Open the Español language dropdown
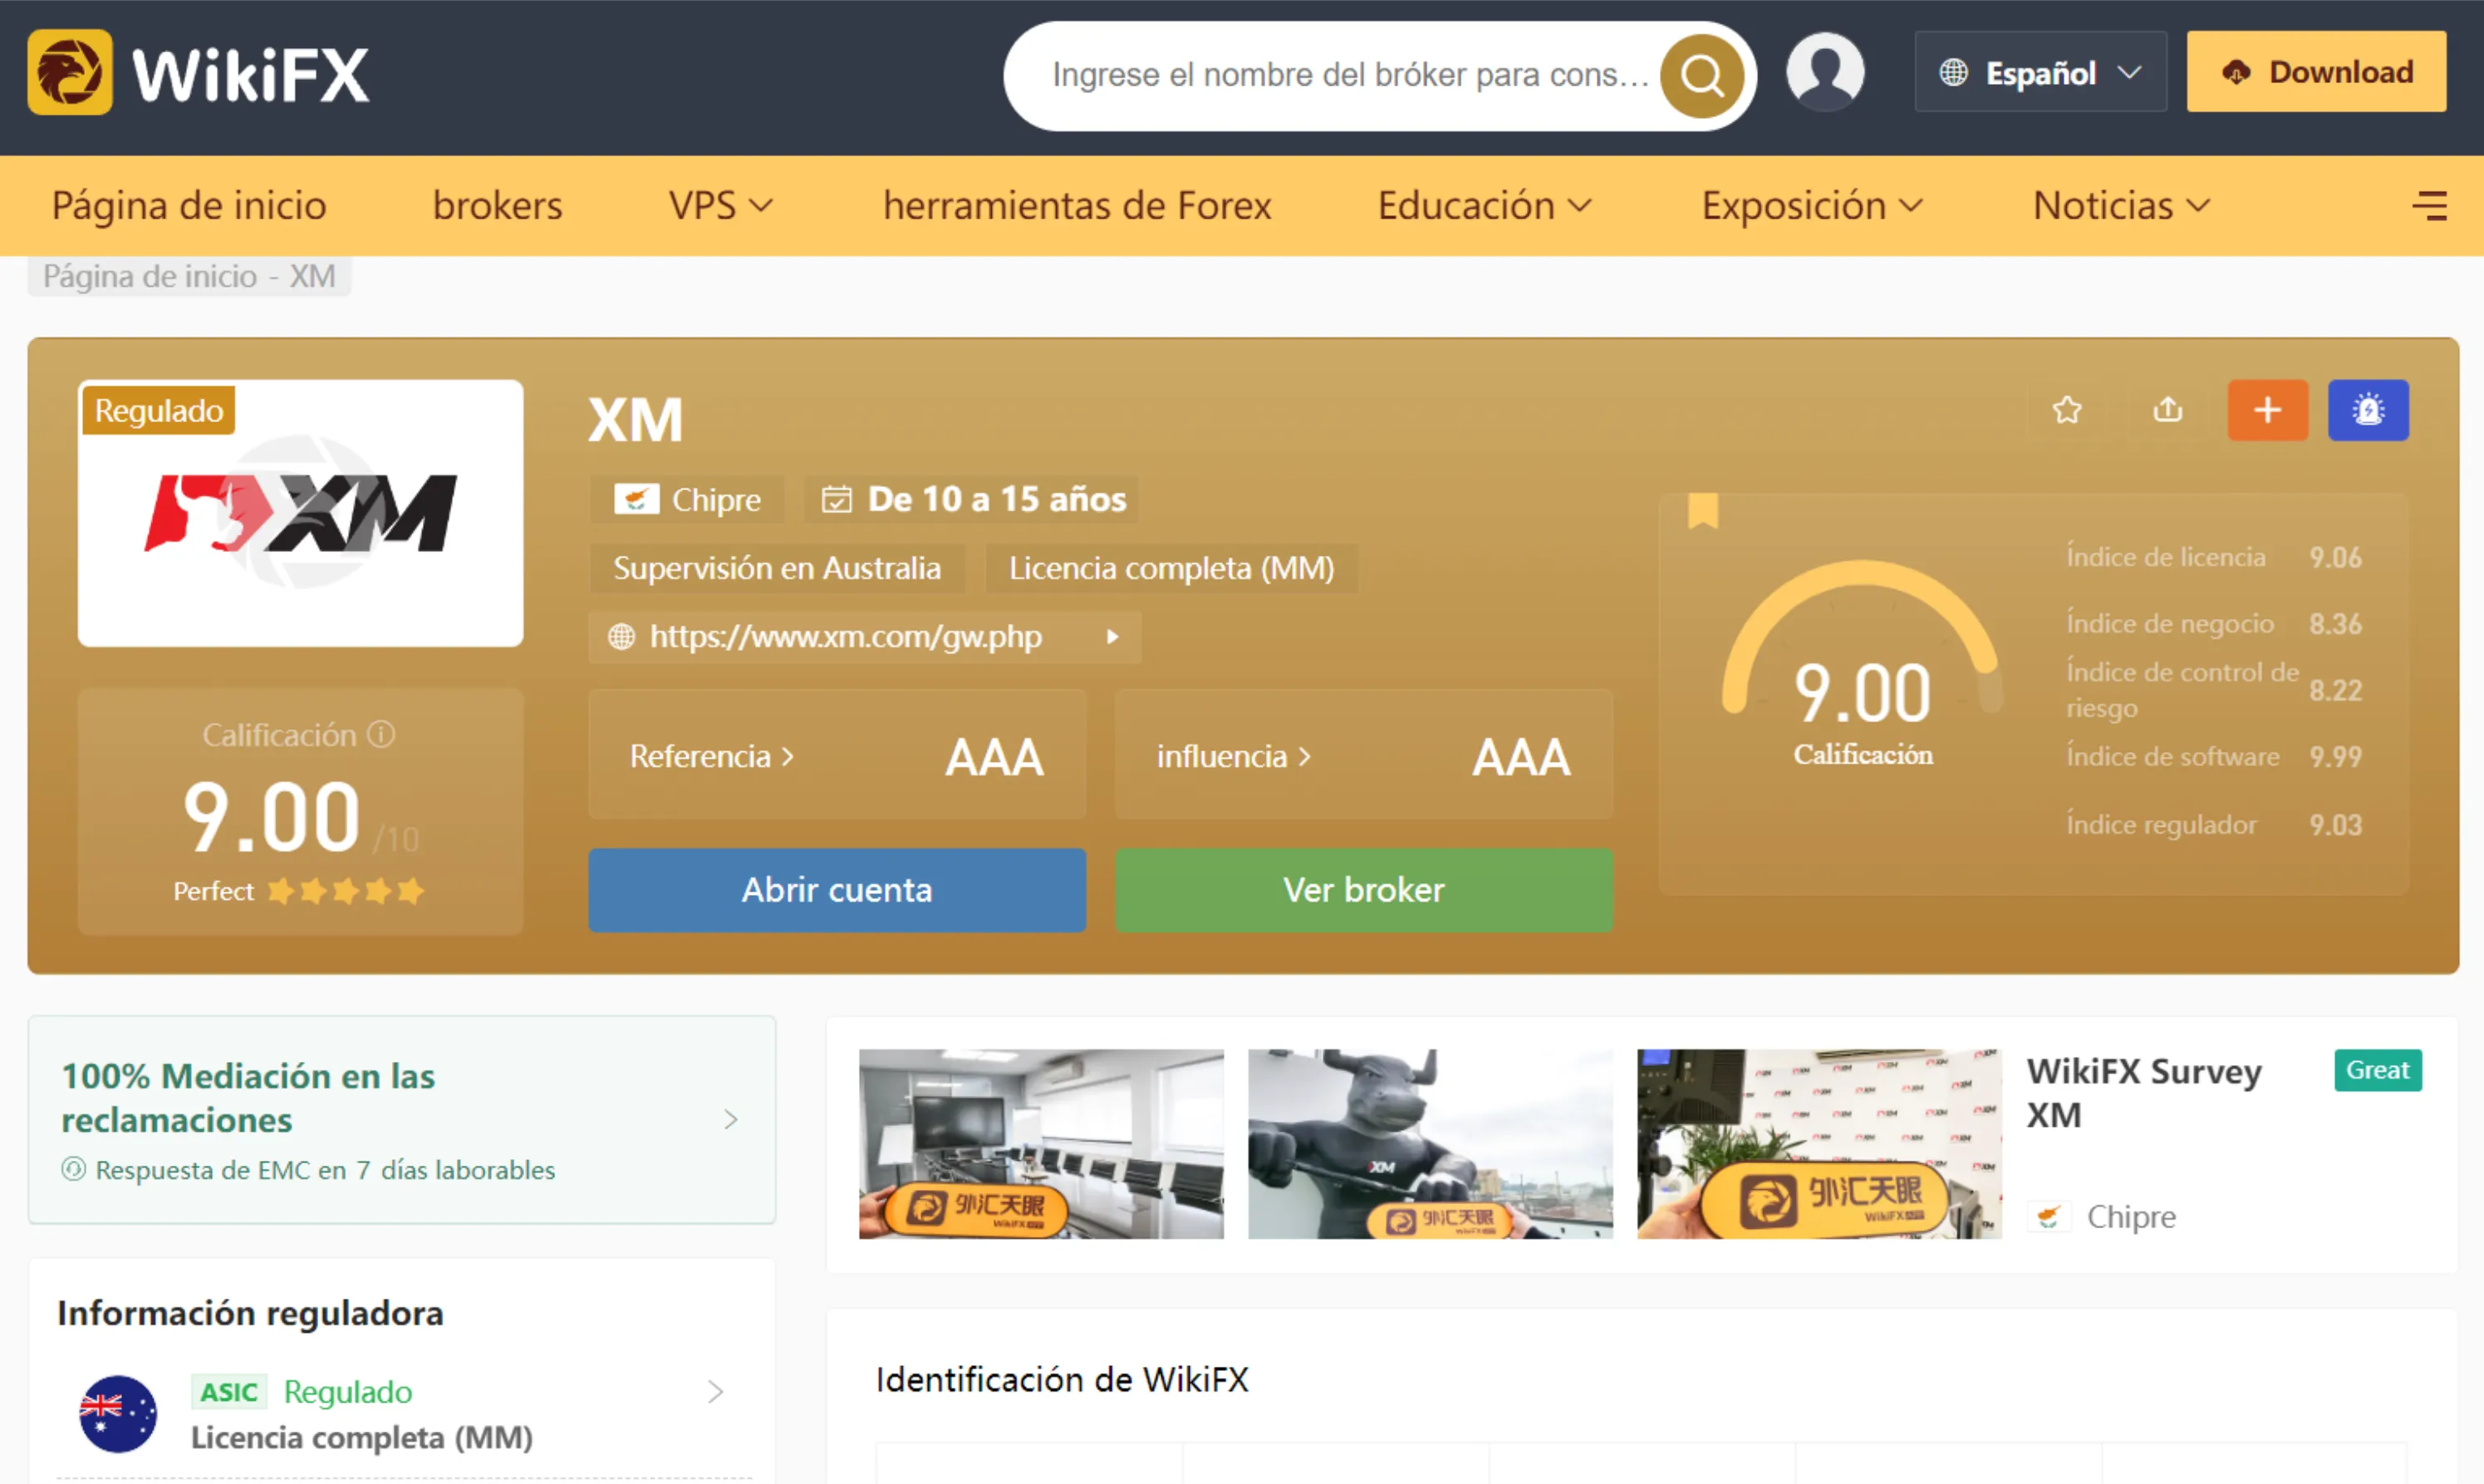 coord(2040,72)
